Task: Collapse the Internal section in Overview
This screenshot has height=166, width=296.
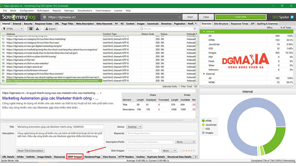Action: (204, 32)
